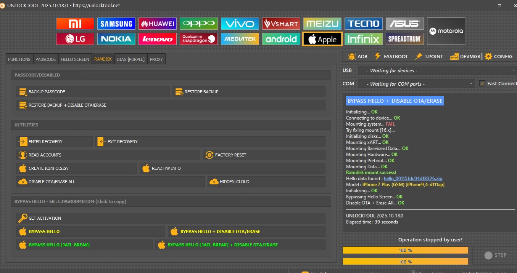Choose the LG brand logo

point(75,39)
